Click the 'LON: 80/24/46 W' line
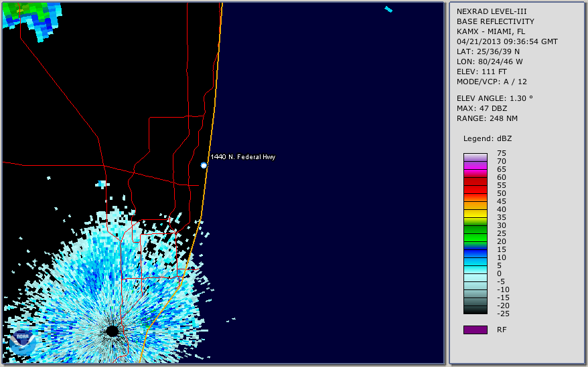This screenshot has width=588, height=367. 490,62
